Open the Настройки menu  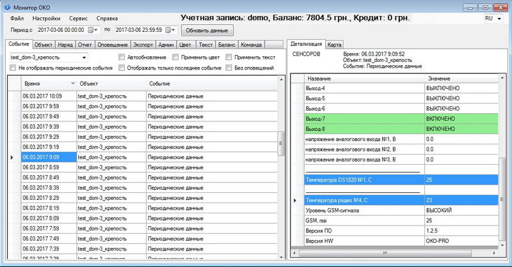46,19
